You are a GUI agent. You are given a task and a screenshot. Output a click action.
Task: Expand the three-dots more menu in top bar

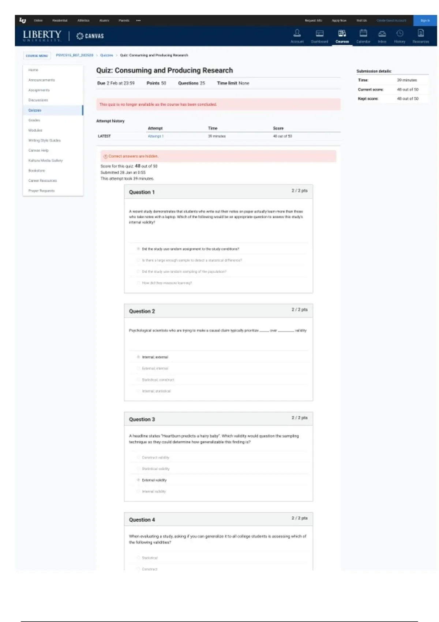[138, 20]
